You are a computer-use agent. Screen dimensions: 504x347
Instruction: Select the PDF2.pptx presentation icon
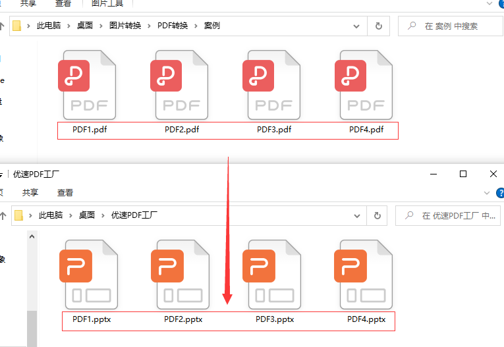[180, 275]
